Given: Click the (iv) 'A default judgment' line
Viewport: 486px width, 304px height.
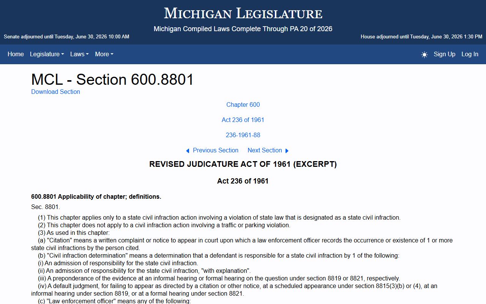Looking at the screenshot, I should pyautogui.click(x=234, y=290).
